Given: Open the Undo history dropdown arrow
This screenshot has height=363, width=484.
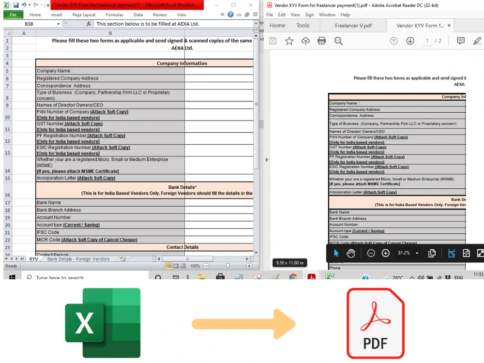Looking at the screenshot, I should tap(30, 5).
